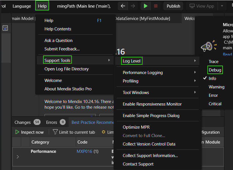Click the monitor icon on View App
This screenshot has width=233, height=170.
192,6
